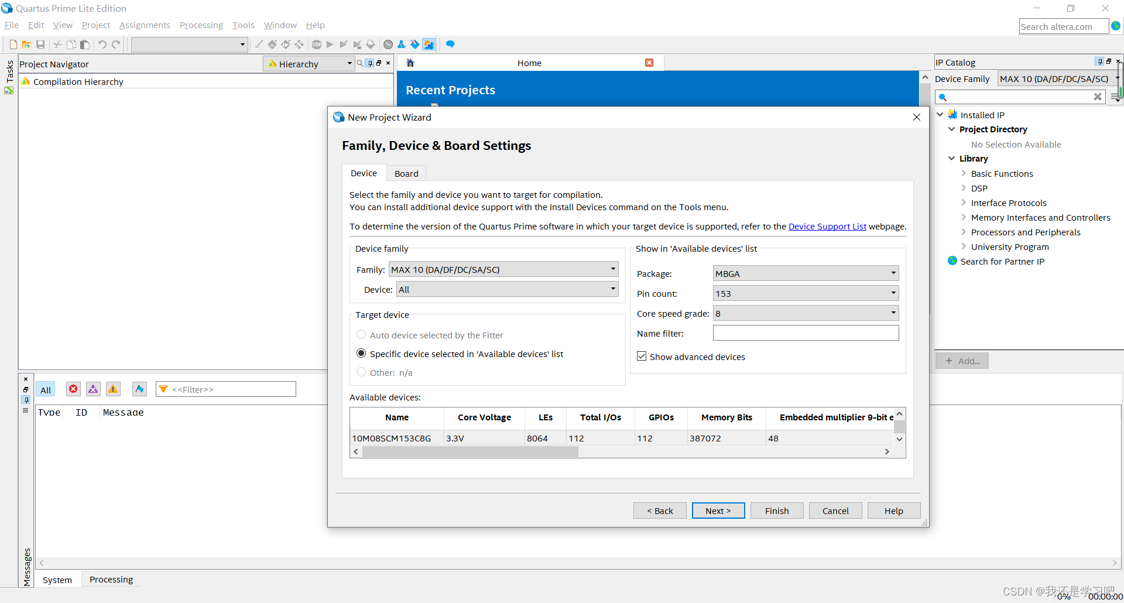
Task: Open the Family dropdown MAX 10
Action: tap(503, 269)
